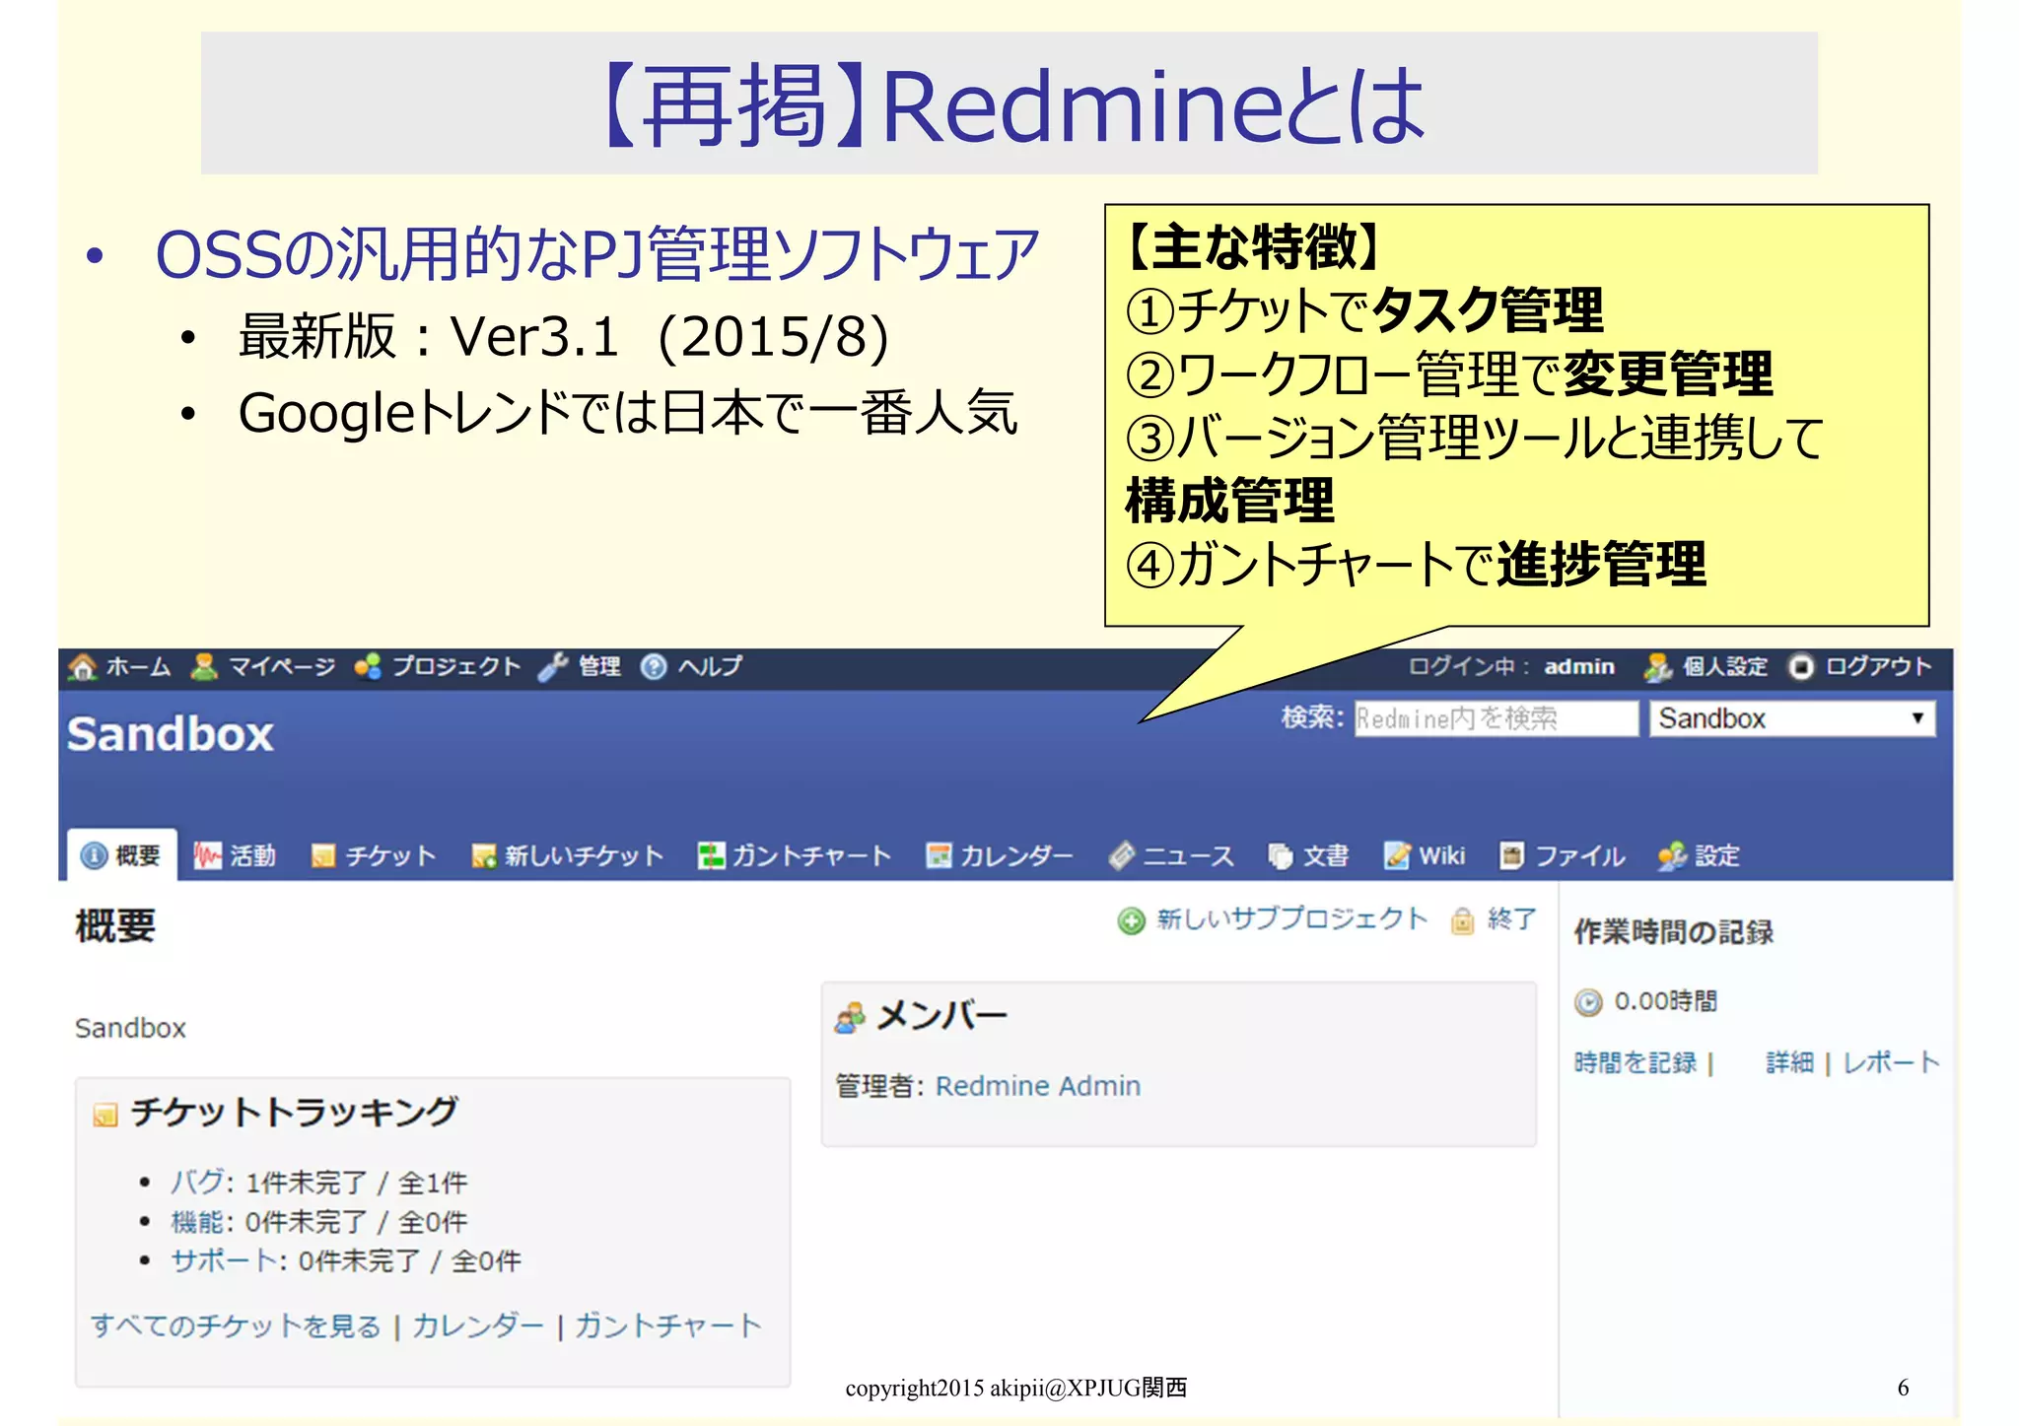
Task: Click the logout power icon
Action: tap(1801, 667)
